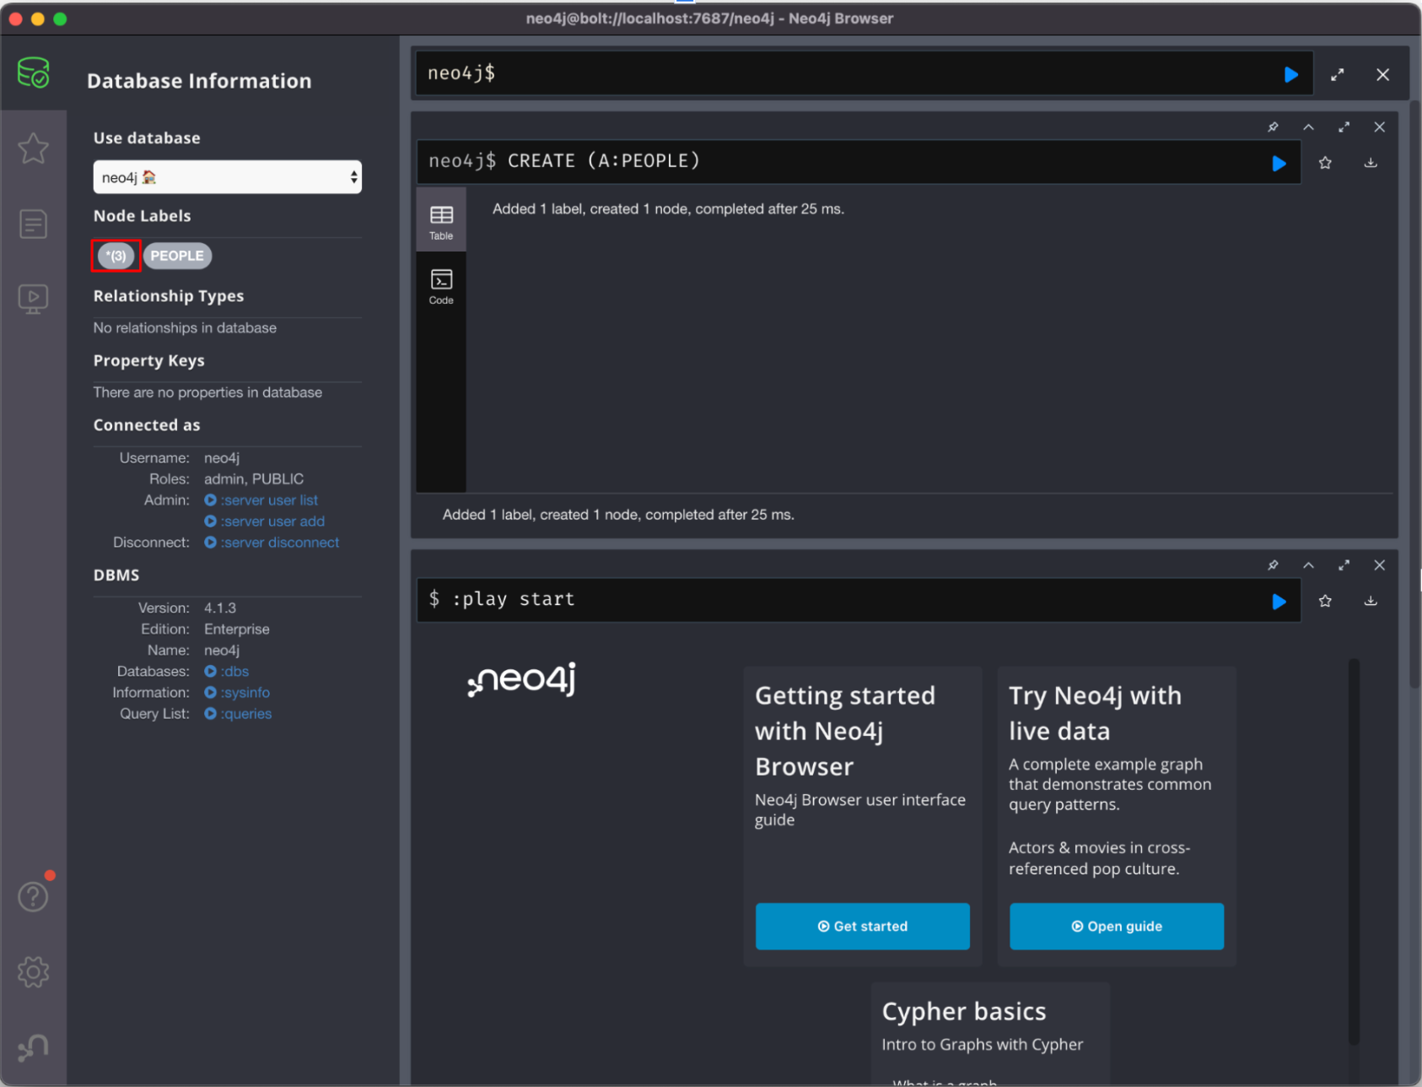1422x1087 pixels.
Task: Open the Use database dropdown
Action: pyautogui.click(x=227, y=177)
